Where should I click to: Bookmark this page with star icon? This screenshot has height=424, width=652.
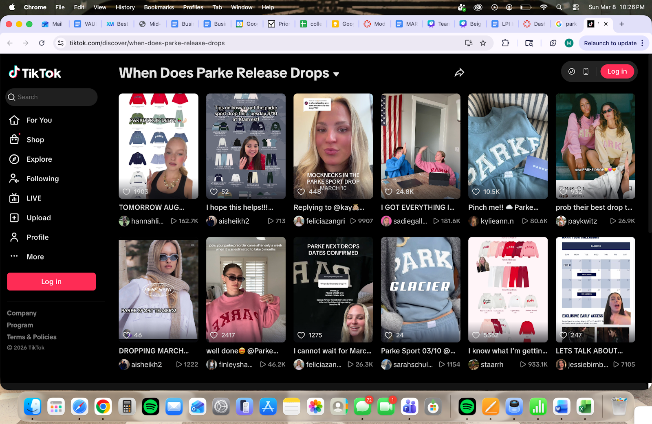[x=483, y=43]
